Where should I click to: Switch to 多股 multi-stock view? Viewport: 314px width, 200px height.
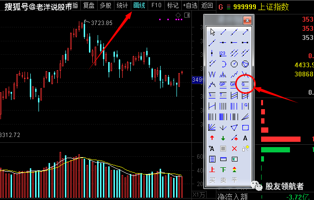pos(105,5)
